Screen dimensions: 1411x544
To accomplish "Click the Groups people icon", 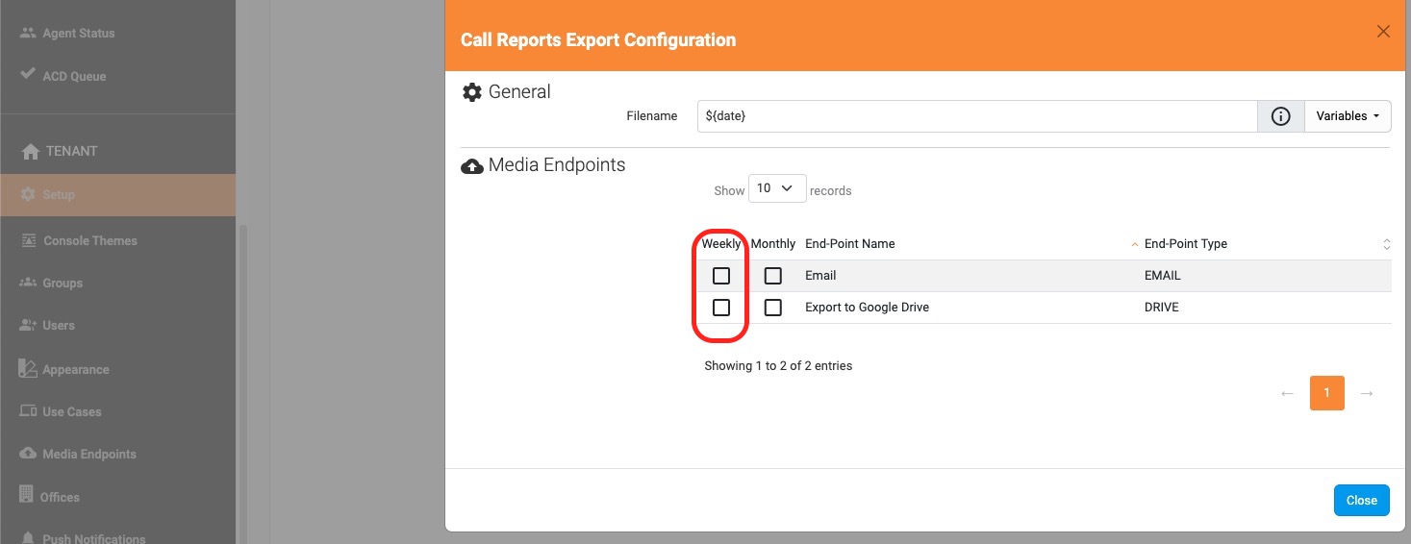I will [x=28, y=283].
